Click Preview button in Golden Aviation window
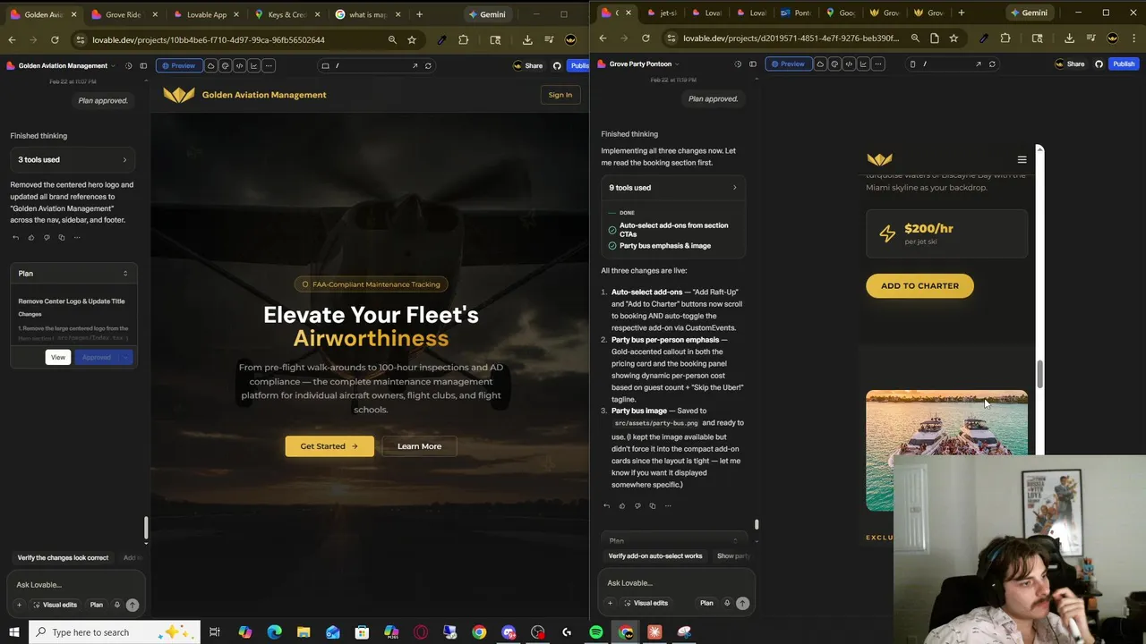Viewport: 1146px width, 644px height. click(x=178, y=65)
